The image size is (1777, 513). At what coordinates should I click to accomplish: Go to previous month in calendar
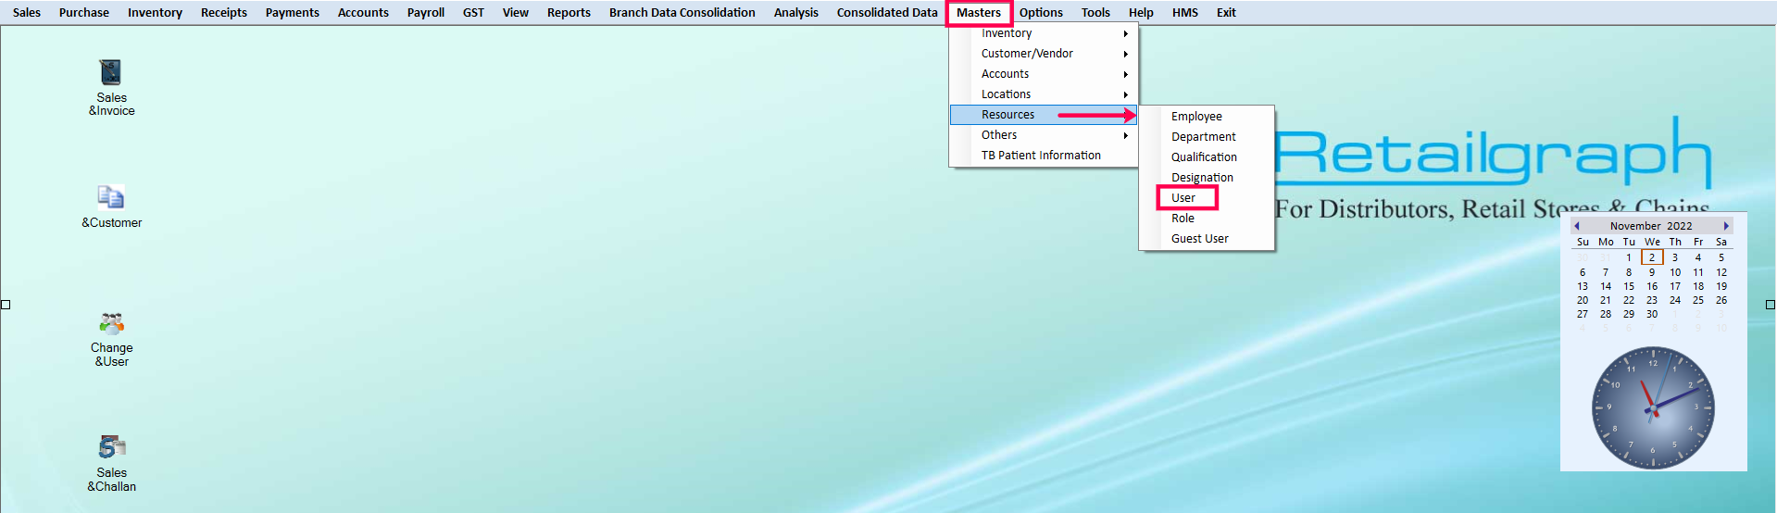[x=1577, y=226]
